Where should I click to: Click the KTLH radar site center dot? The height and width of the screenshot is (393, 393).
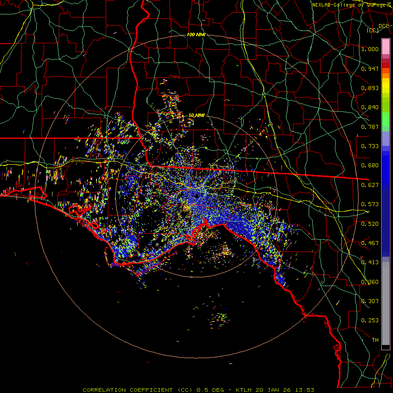click(196, 196)
